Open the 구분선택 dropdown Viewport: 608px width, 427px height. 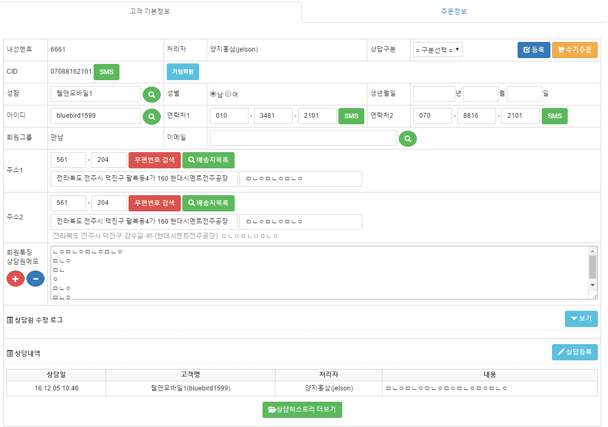tap(437, 50)
